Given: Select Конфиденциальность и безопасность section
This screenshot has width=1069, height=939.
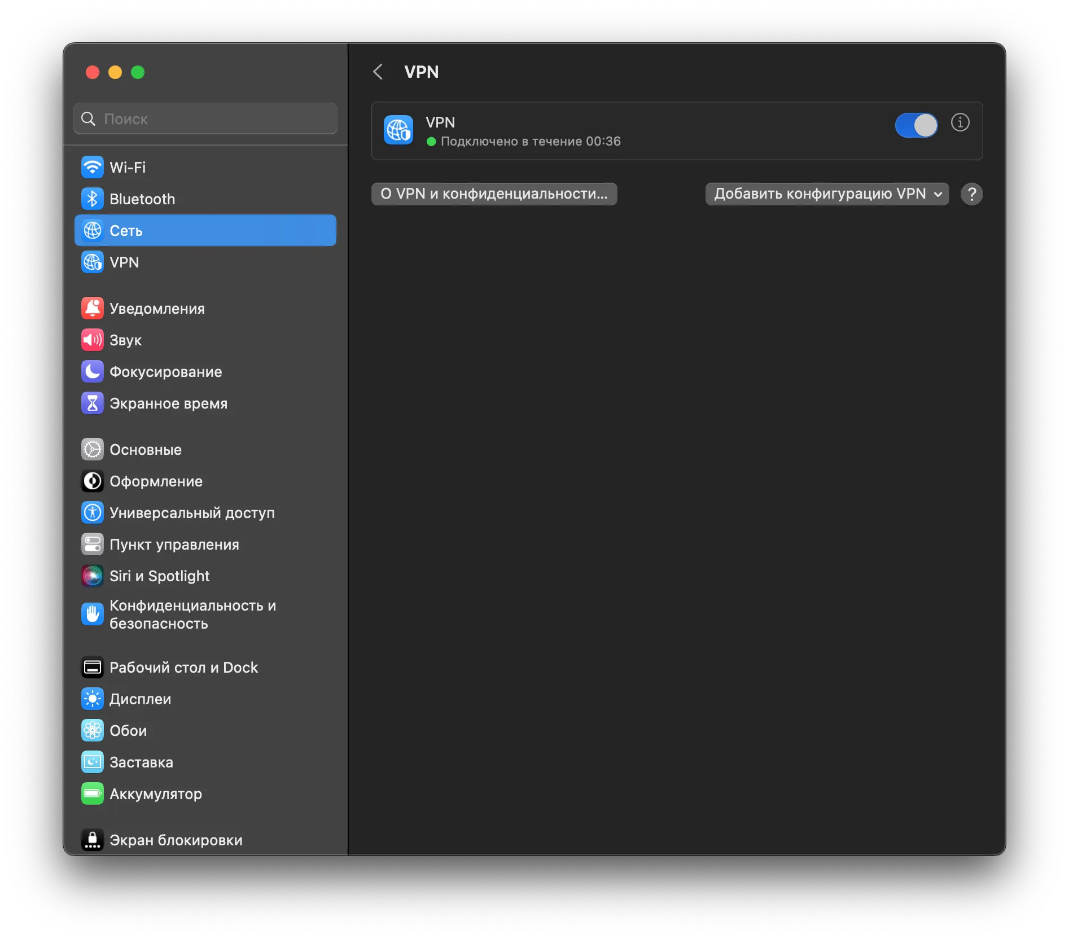Looking at the screenshot, I should click(192, 615).
